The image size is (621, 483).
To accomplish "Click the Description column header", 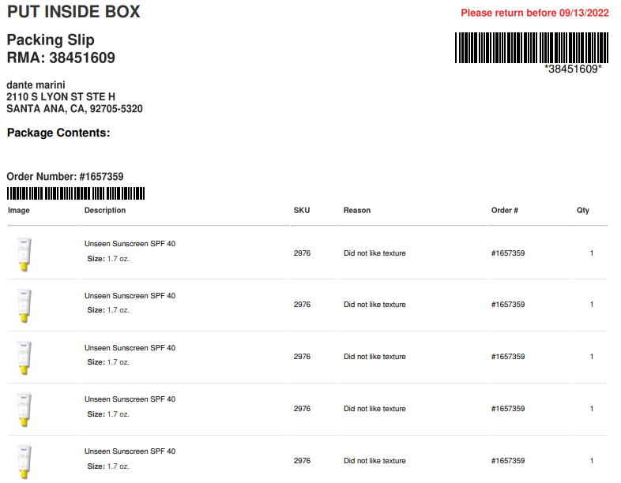I will (x=105, y=211).
